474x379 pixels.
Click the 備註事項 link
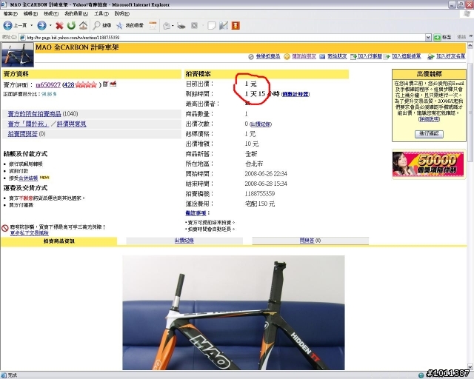click(196, 213)
